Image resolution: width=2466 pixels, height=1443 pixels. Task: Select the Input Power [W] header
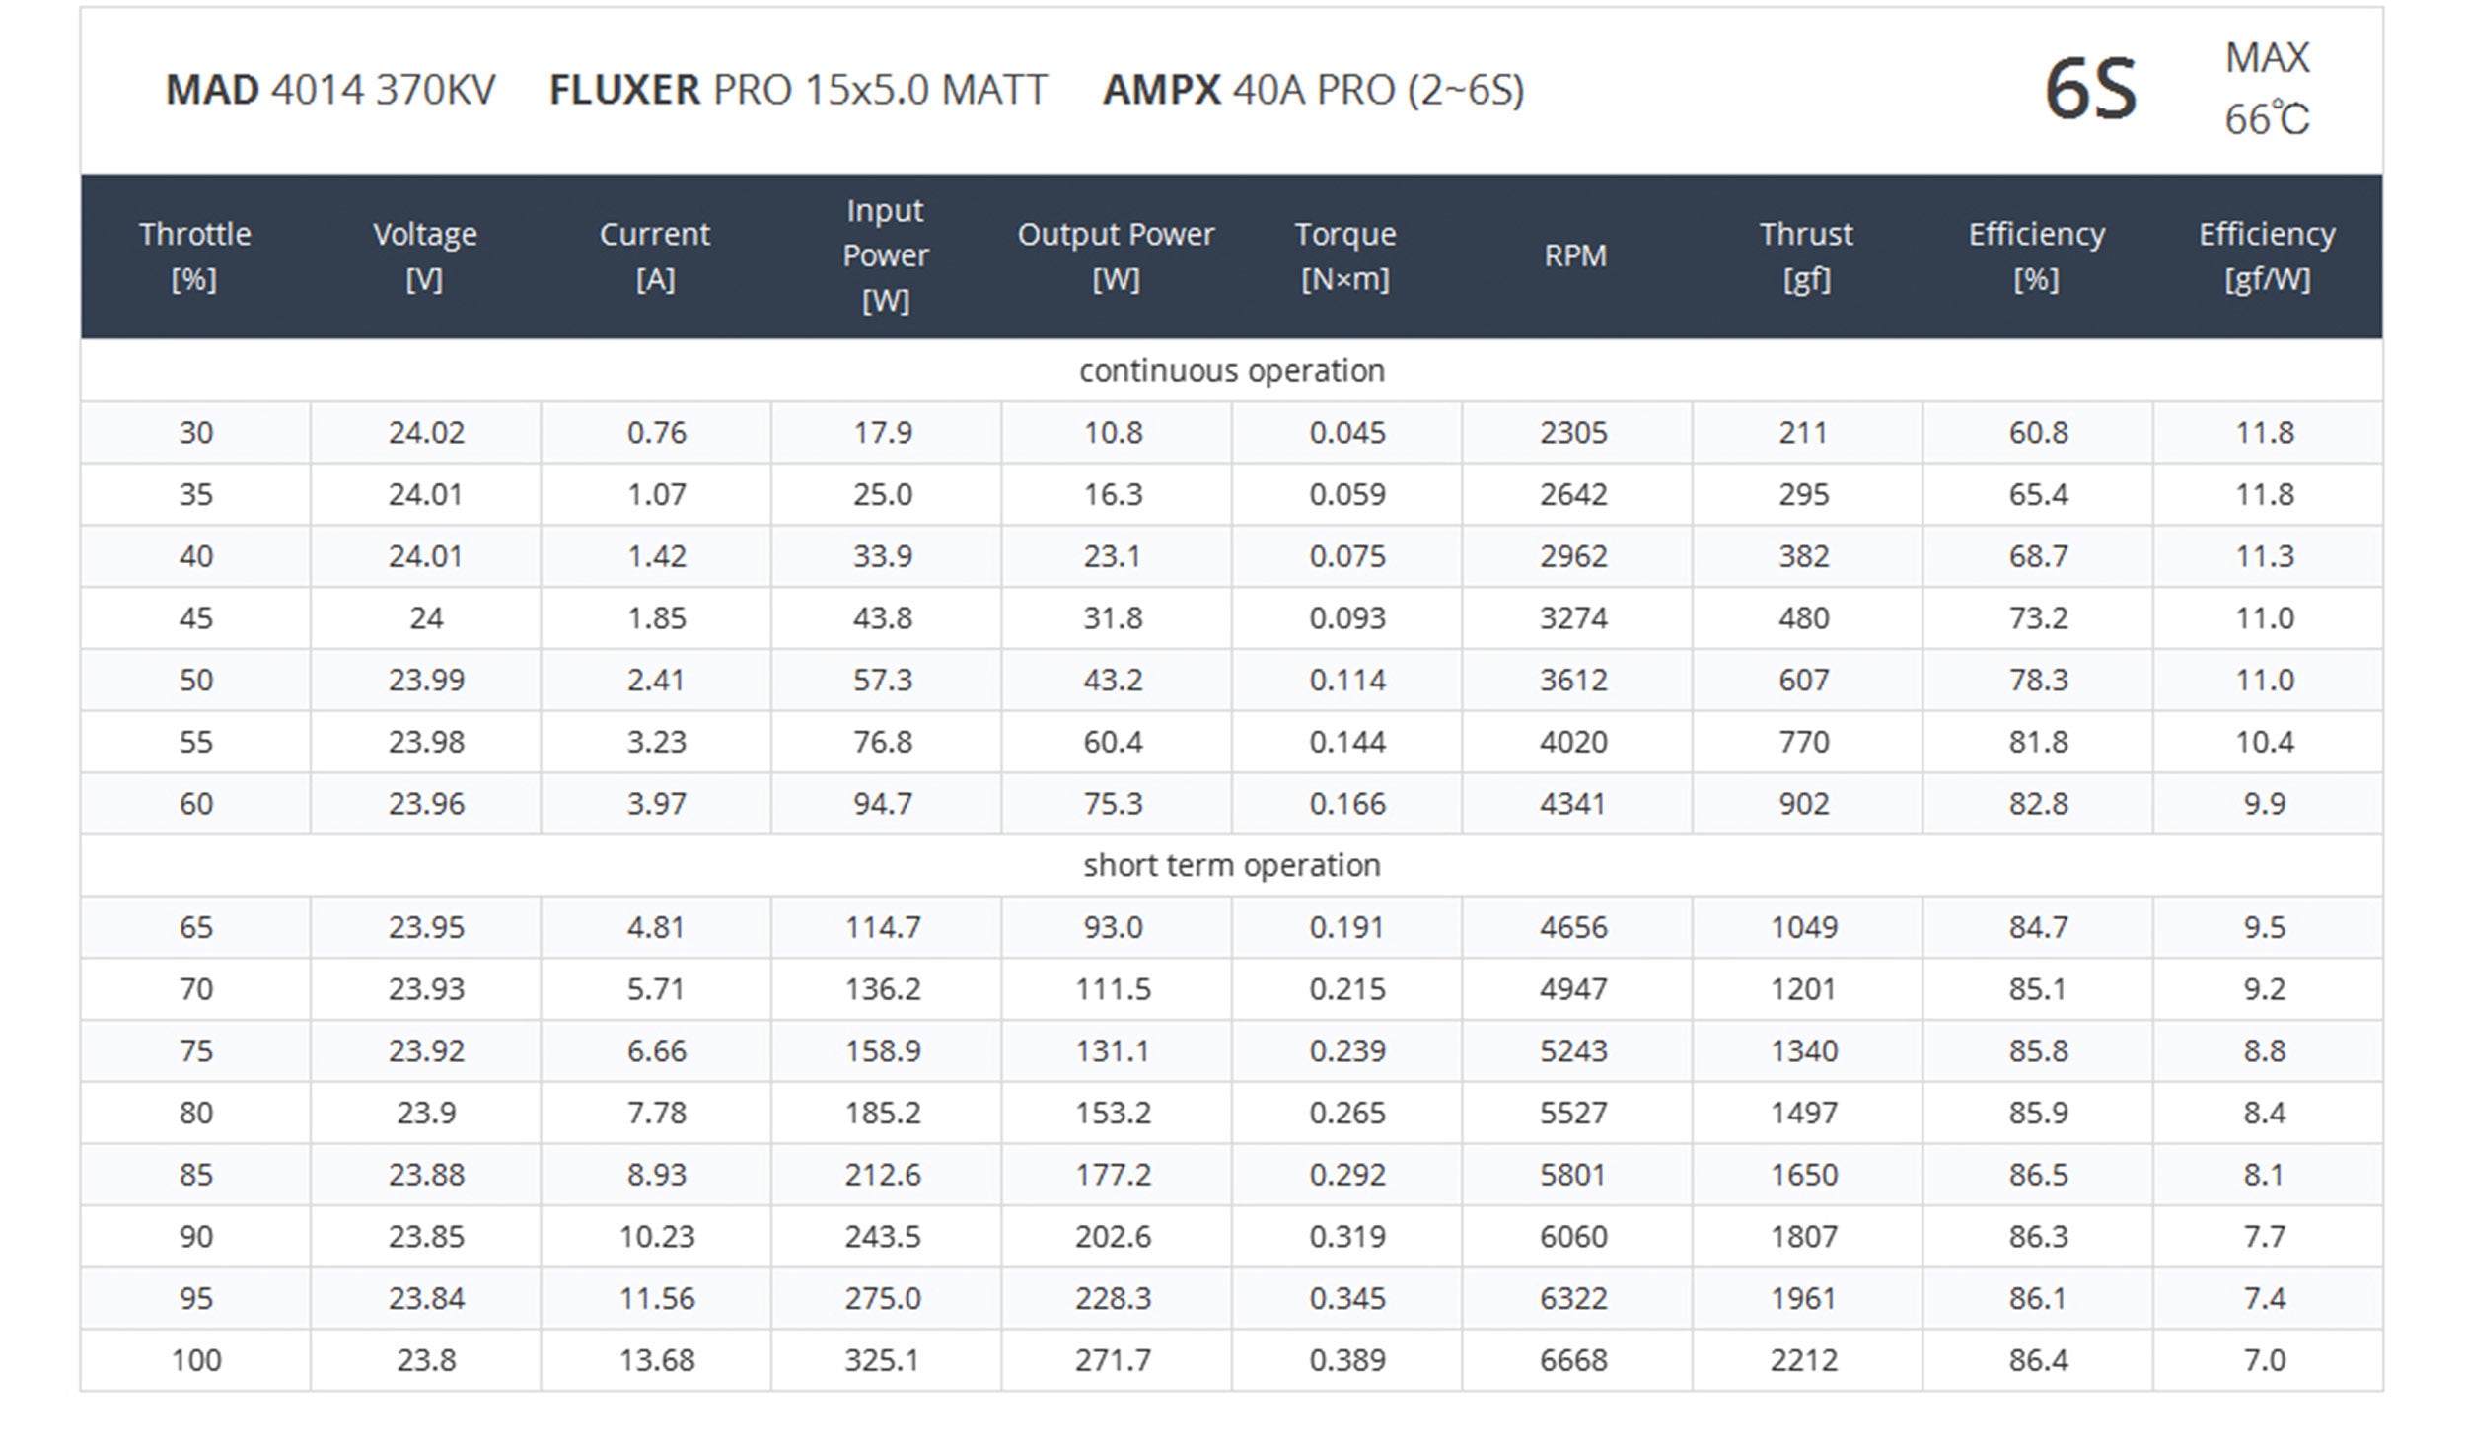tap(886, 256)
